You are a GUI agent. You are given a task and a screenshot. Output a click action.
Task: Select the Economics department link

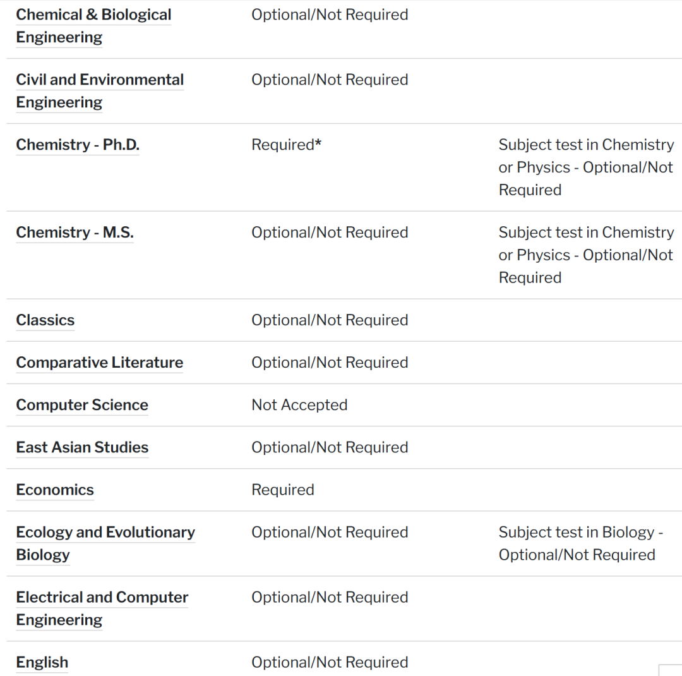pos(55,490)
